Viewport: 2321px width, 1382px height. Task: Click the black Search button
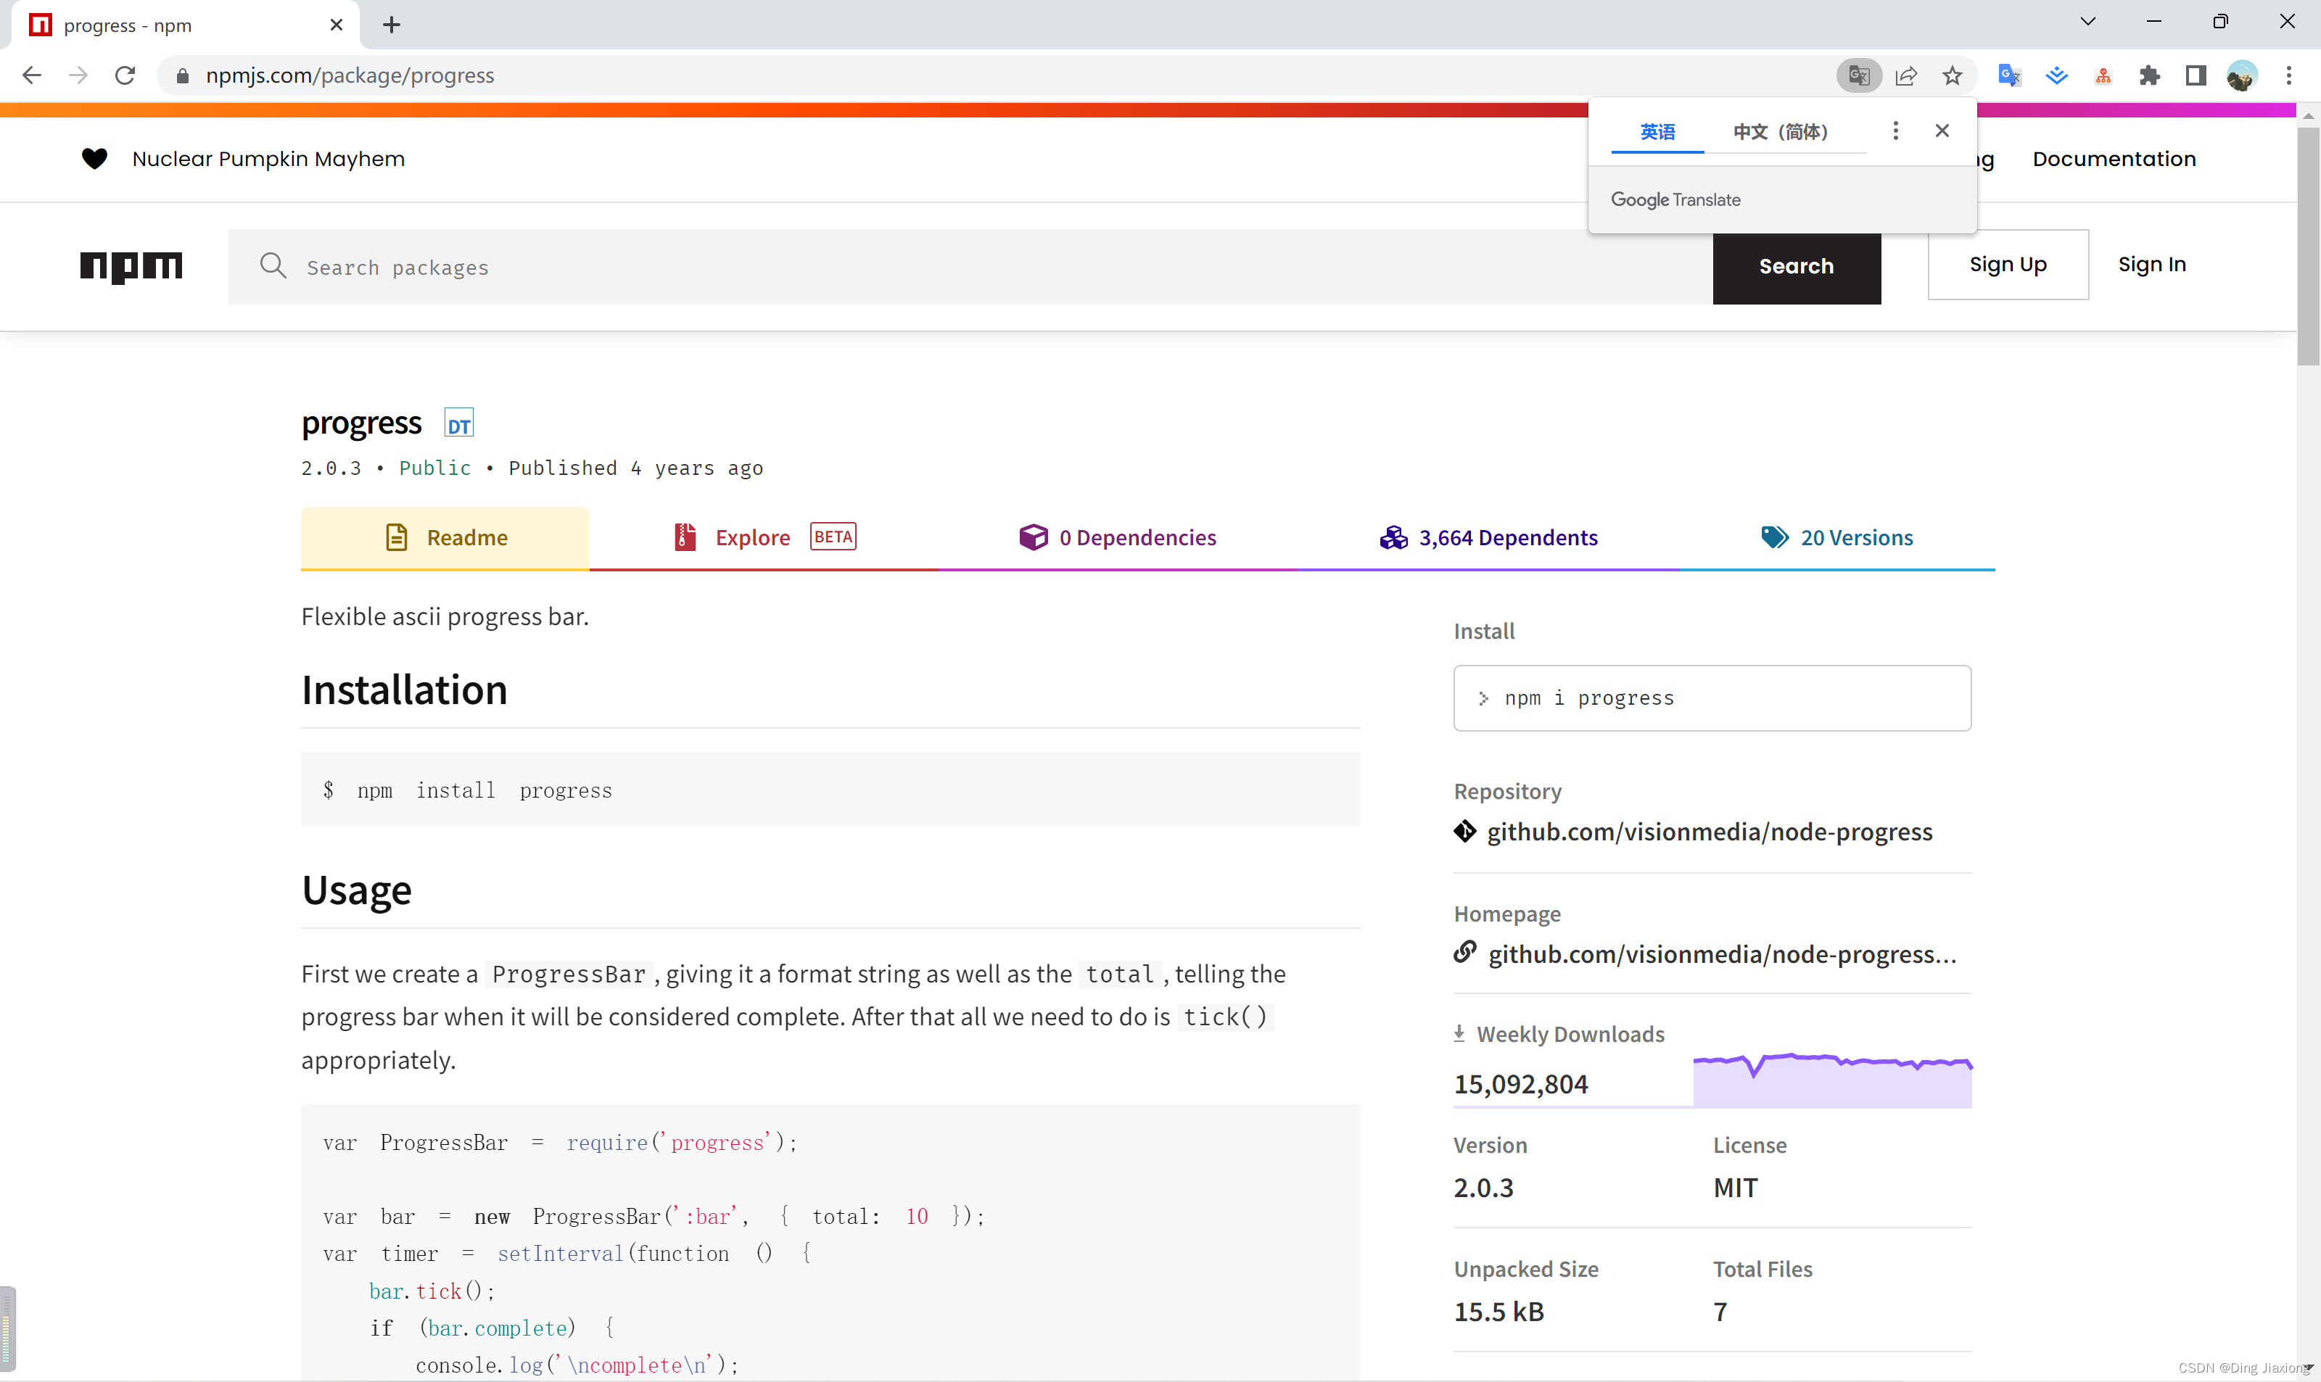click(1796, 268)
